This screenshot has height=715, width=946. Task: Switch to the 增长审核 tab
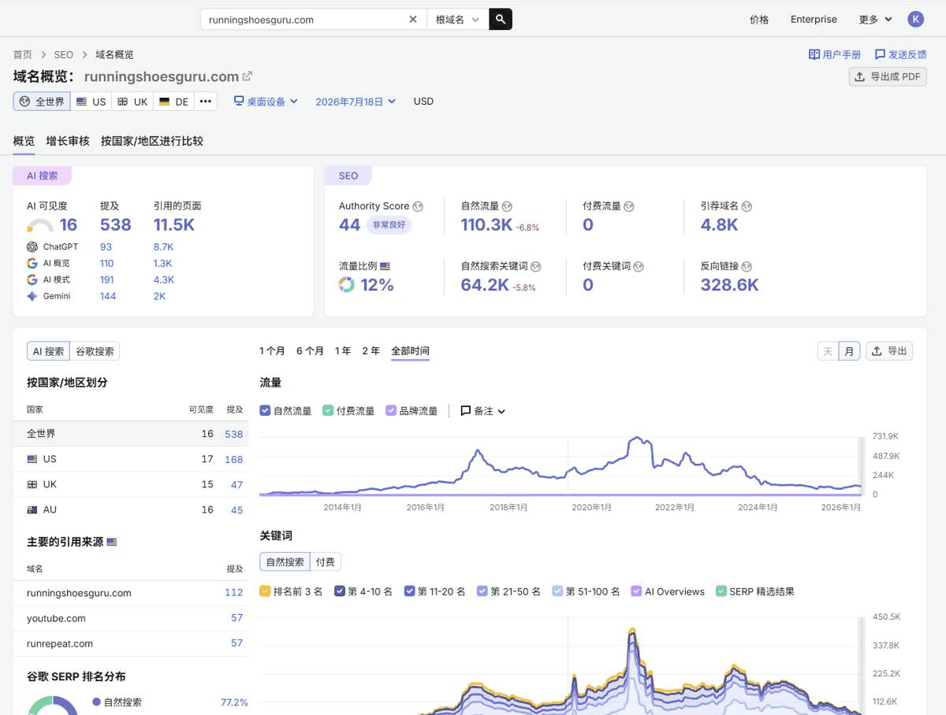[x=68, y=141]
